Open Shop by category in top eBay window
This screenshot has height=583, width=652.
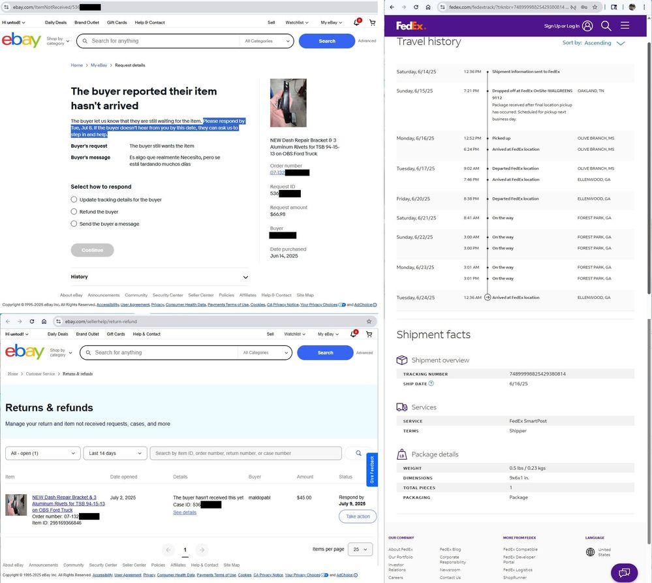pos(58,40)
